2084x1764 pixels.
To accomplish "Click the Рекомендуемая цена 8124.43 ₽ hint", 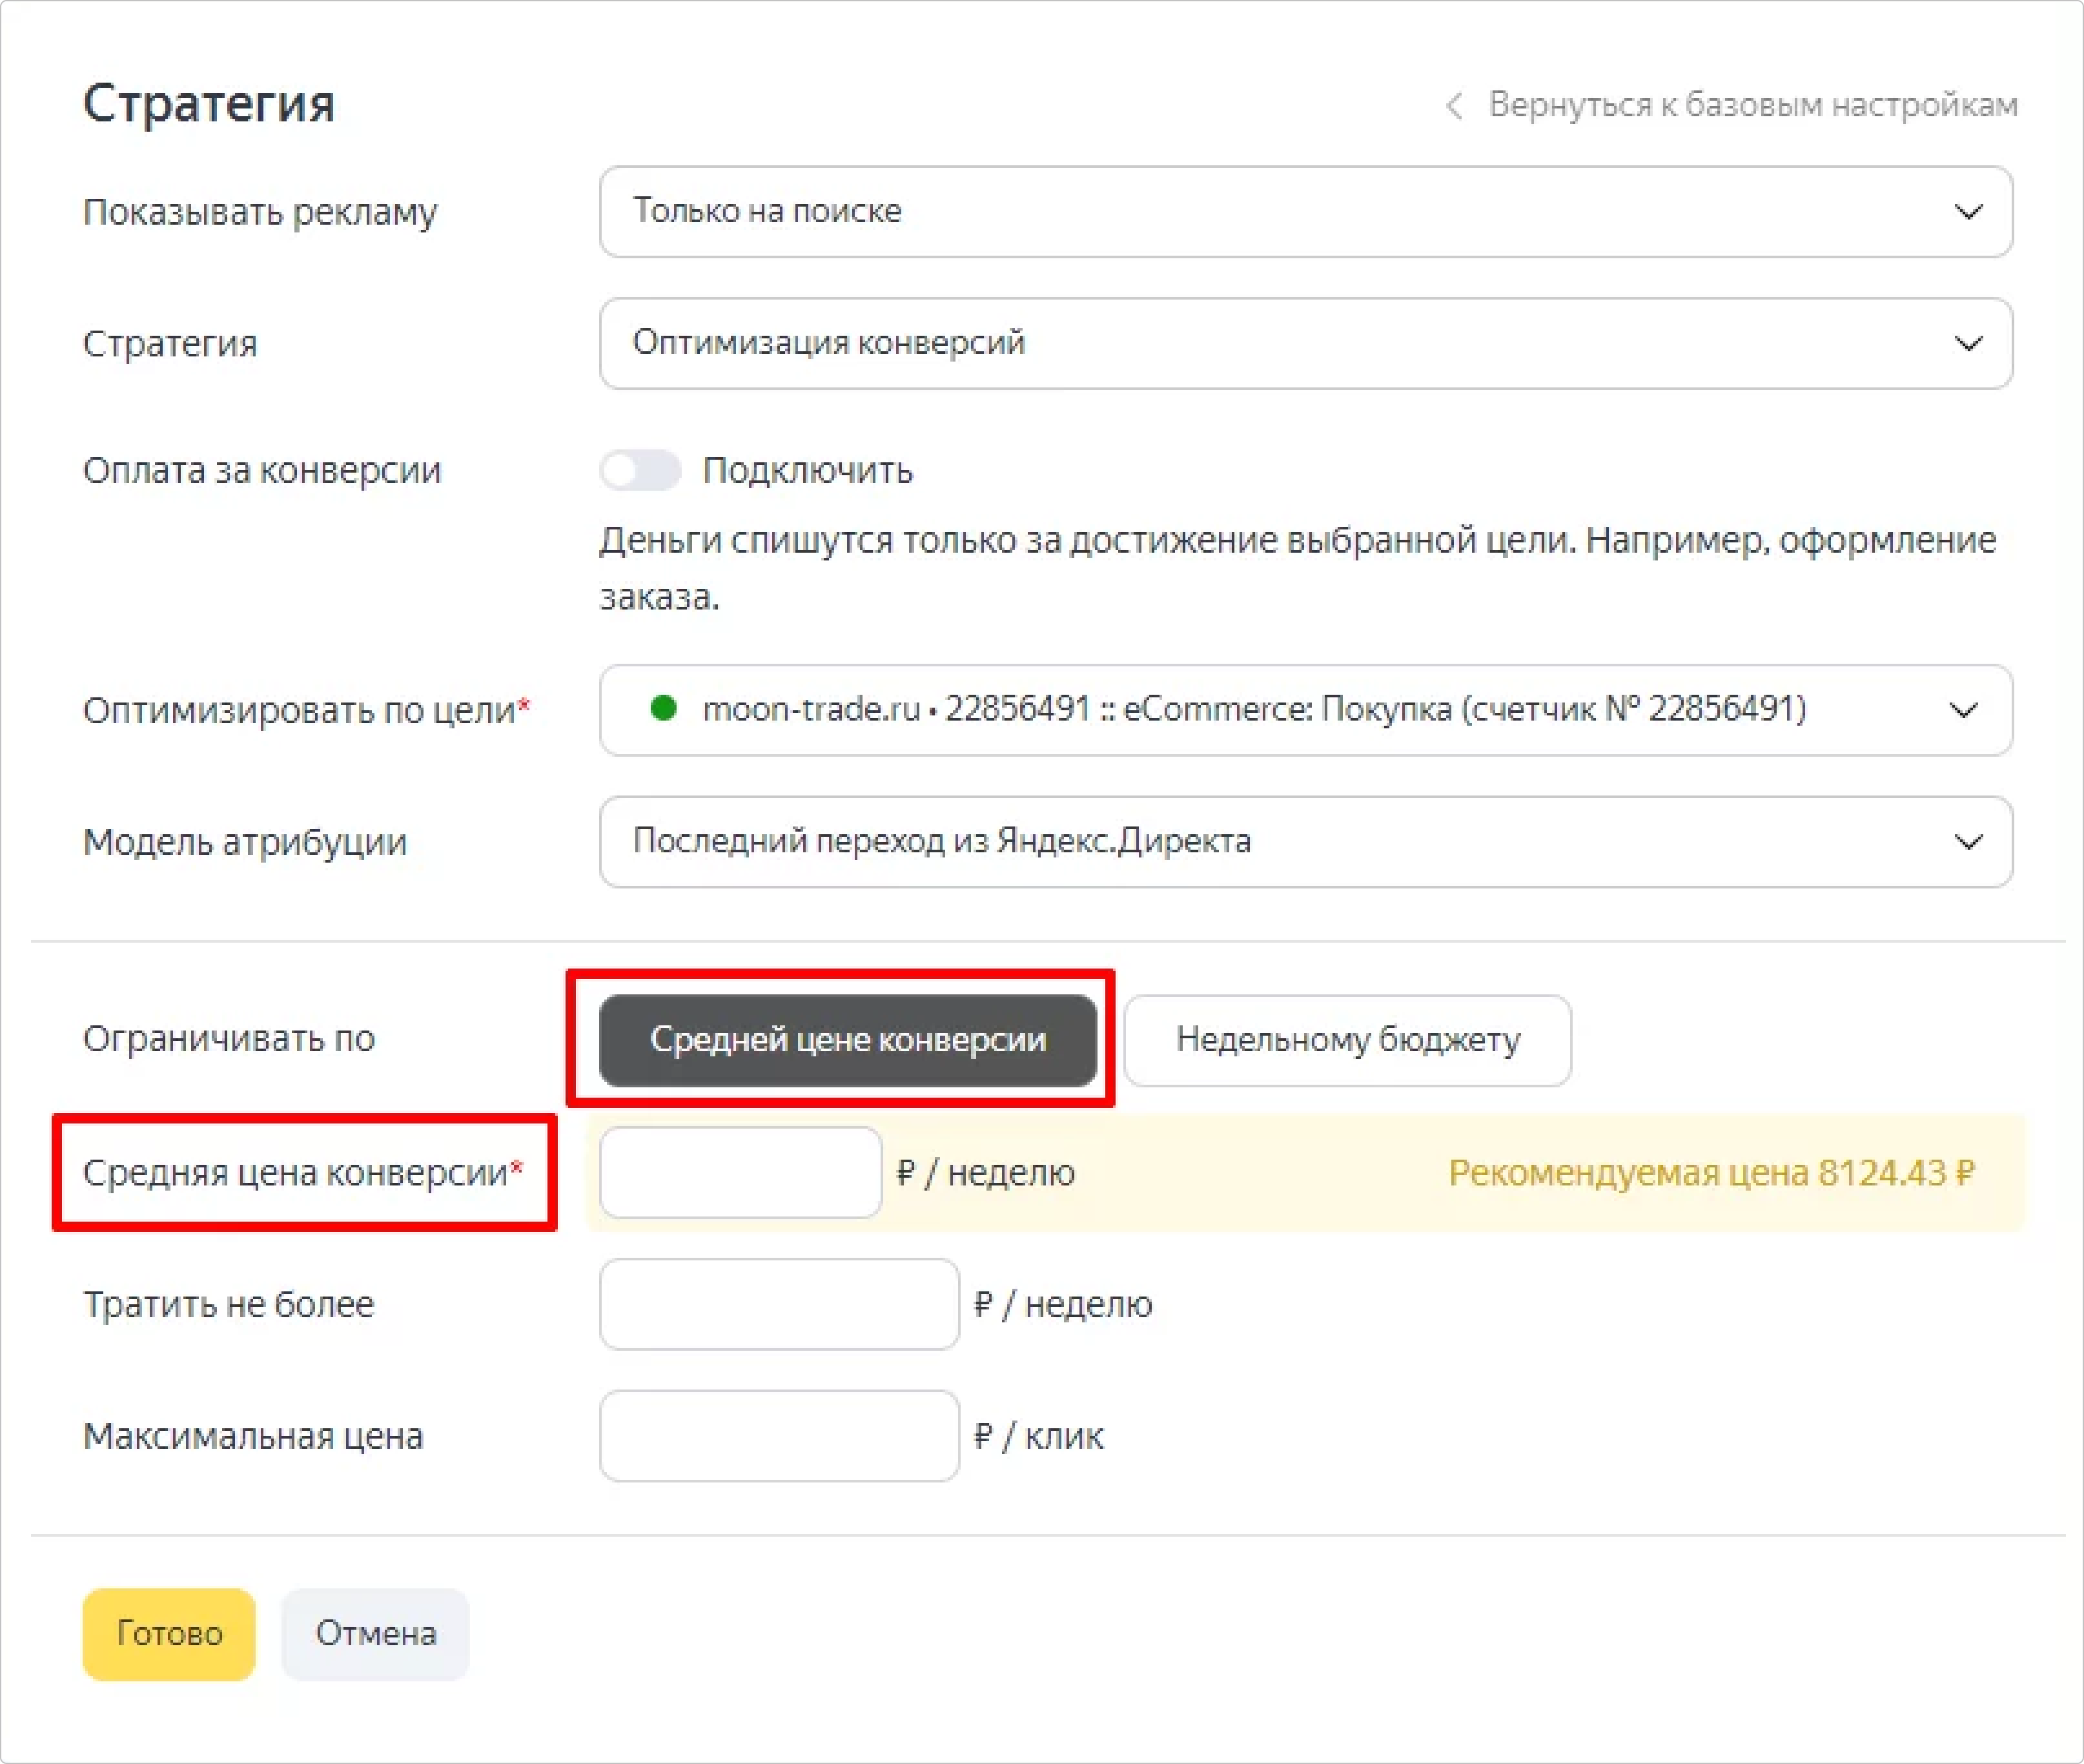I will [1710, 1172].
